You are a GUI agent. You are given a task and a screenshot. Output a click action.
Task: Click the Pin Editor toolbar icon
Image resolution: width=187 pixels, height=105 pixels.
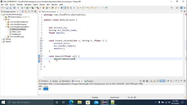(x=106, y=8)
